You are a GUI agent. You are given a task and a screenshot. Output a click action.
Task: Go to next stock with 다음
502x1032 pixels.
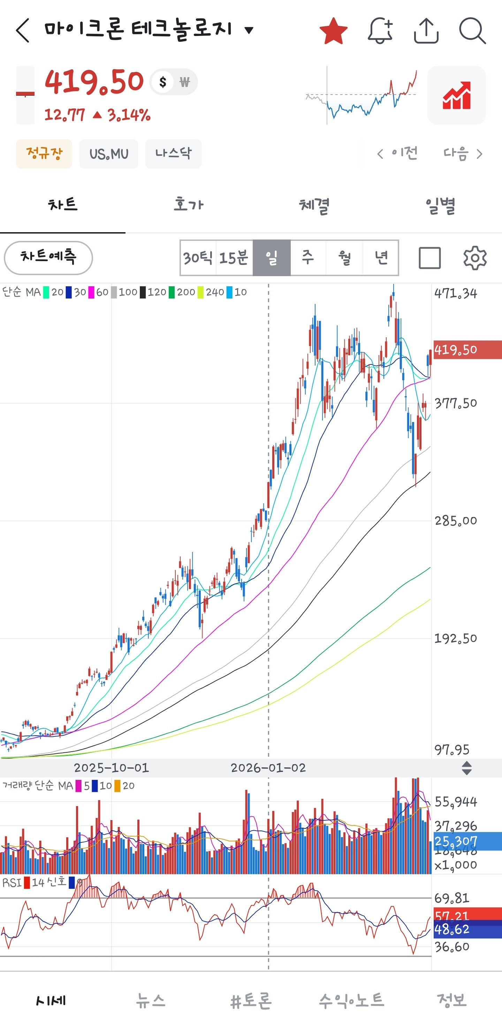[x=463, y=153]
